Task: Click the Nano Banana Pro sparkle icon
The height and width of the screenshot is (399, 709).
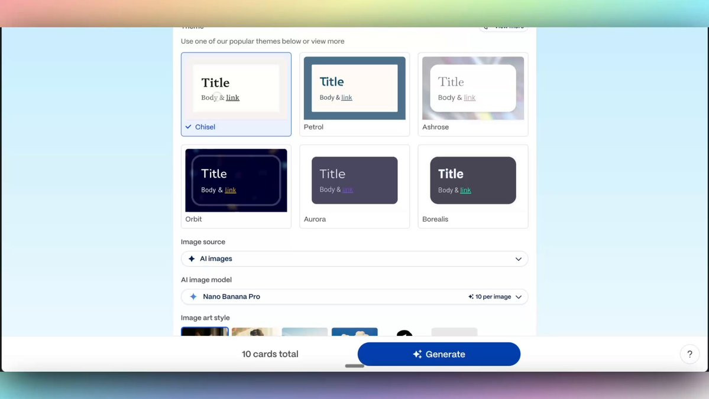Action: [193, 296]
